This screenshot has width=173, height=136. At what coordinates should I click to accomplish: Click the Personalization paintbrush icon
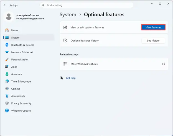[x=7, y=60]
